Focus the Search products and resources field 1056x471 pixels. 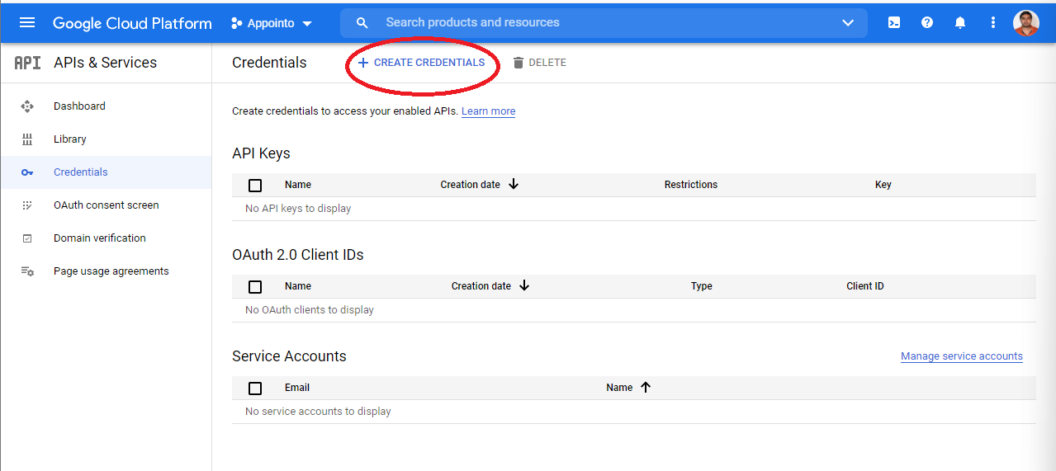click(604, 23)
